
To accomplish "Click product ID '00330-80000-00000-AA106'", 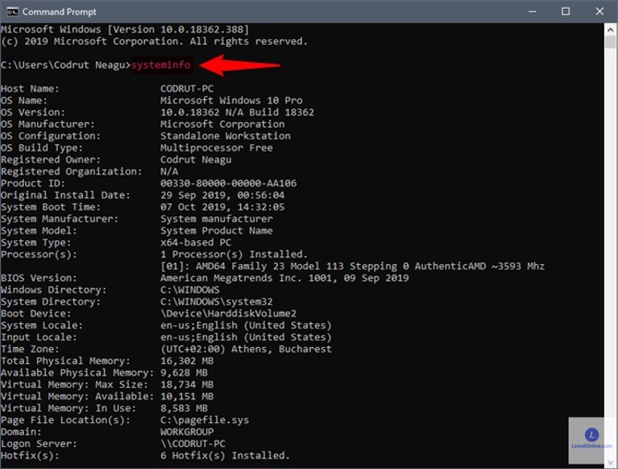I will click(228, 183).
